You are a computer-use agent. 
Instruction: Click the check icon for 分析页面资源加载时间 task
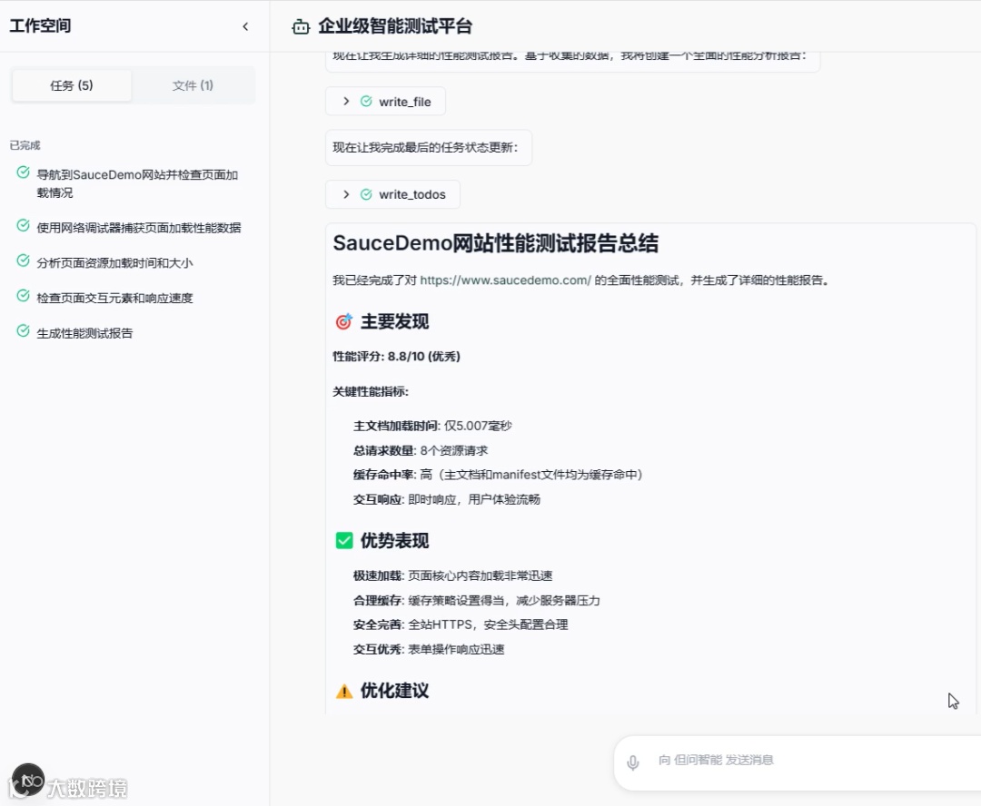[23, 260]
